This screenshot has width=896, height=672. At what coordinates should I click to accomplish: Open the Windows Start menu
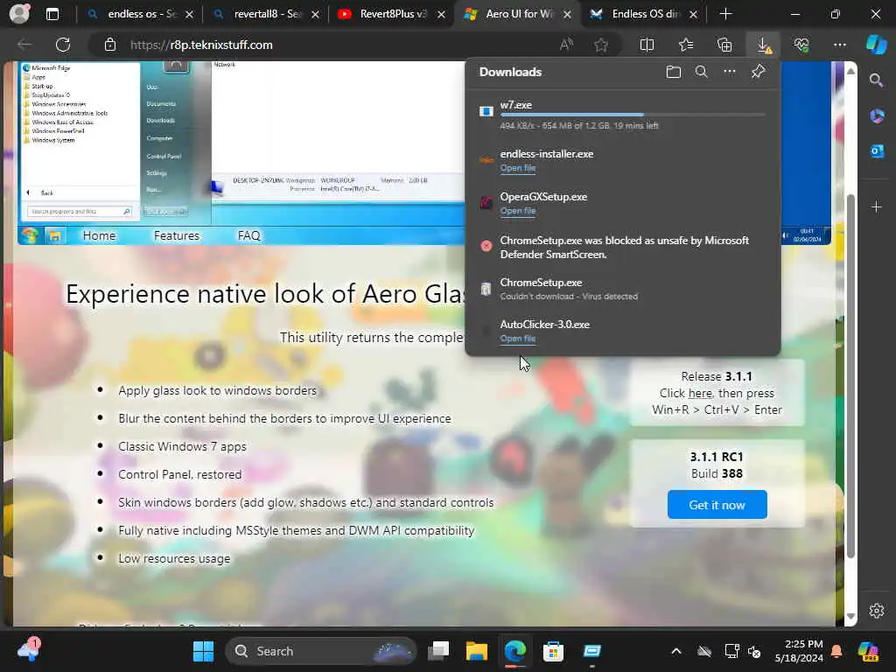(x=203, y=651)
